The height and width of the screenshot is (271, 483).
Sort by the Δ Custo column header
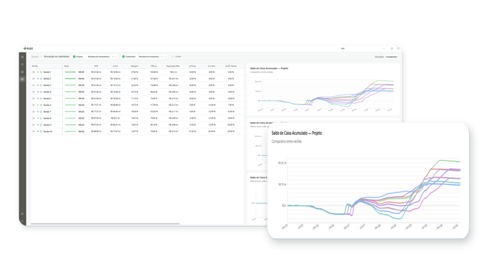(212, 66)
